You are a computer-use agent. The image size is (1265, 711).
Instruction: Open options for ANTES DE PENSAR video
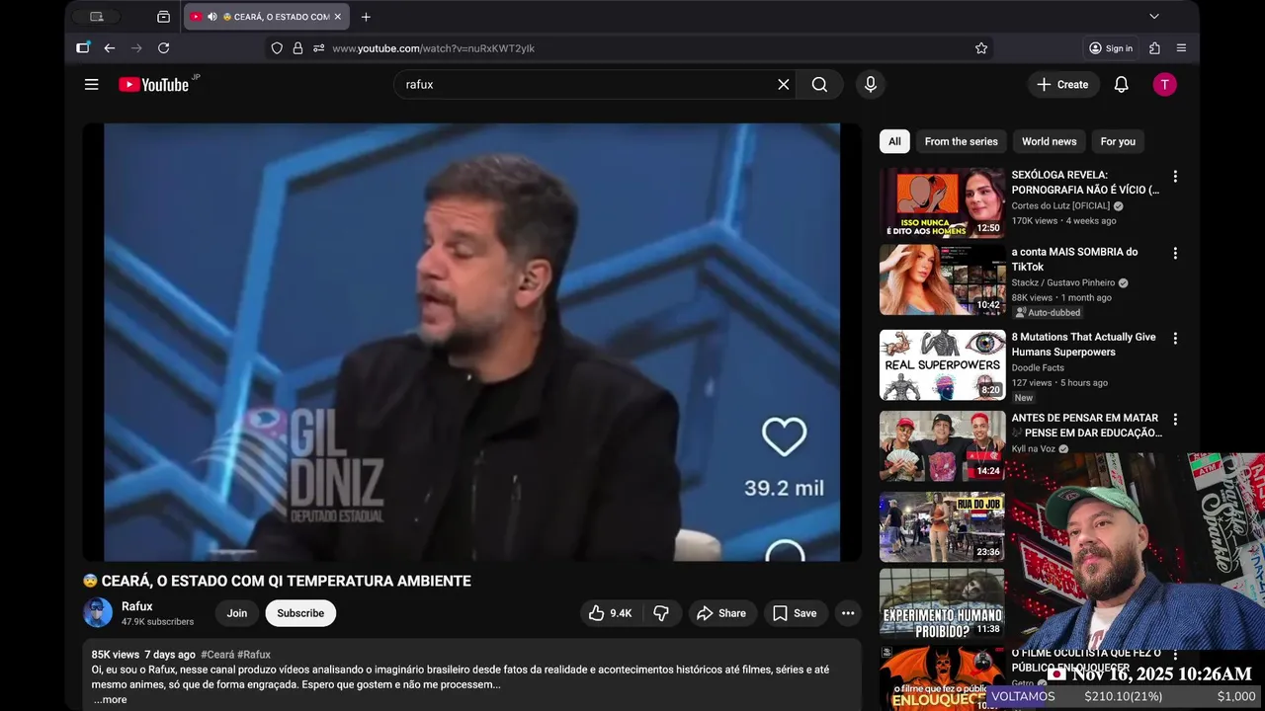click(x=1175, y=420)
